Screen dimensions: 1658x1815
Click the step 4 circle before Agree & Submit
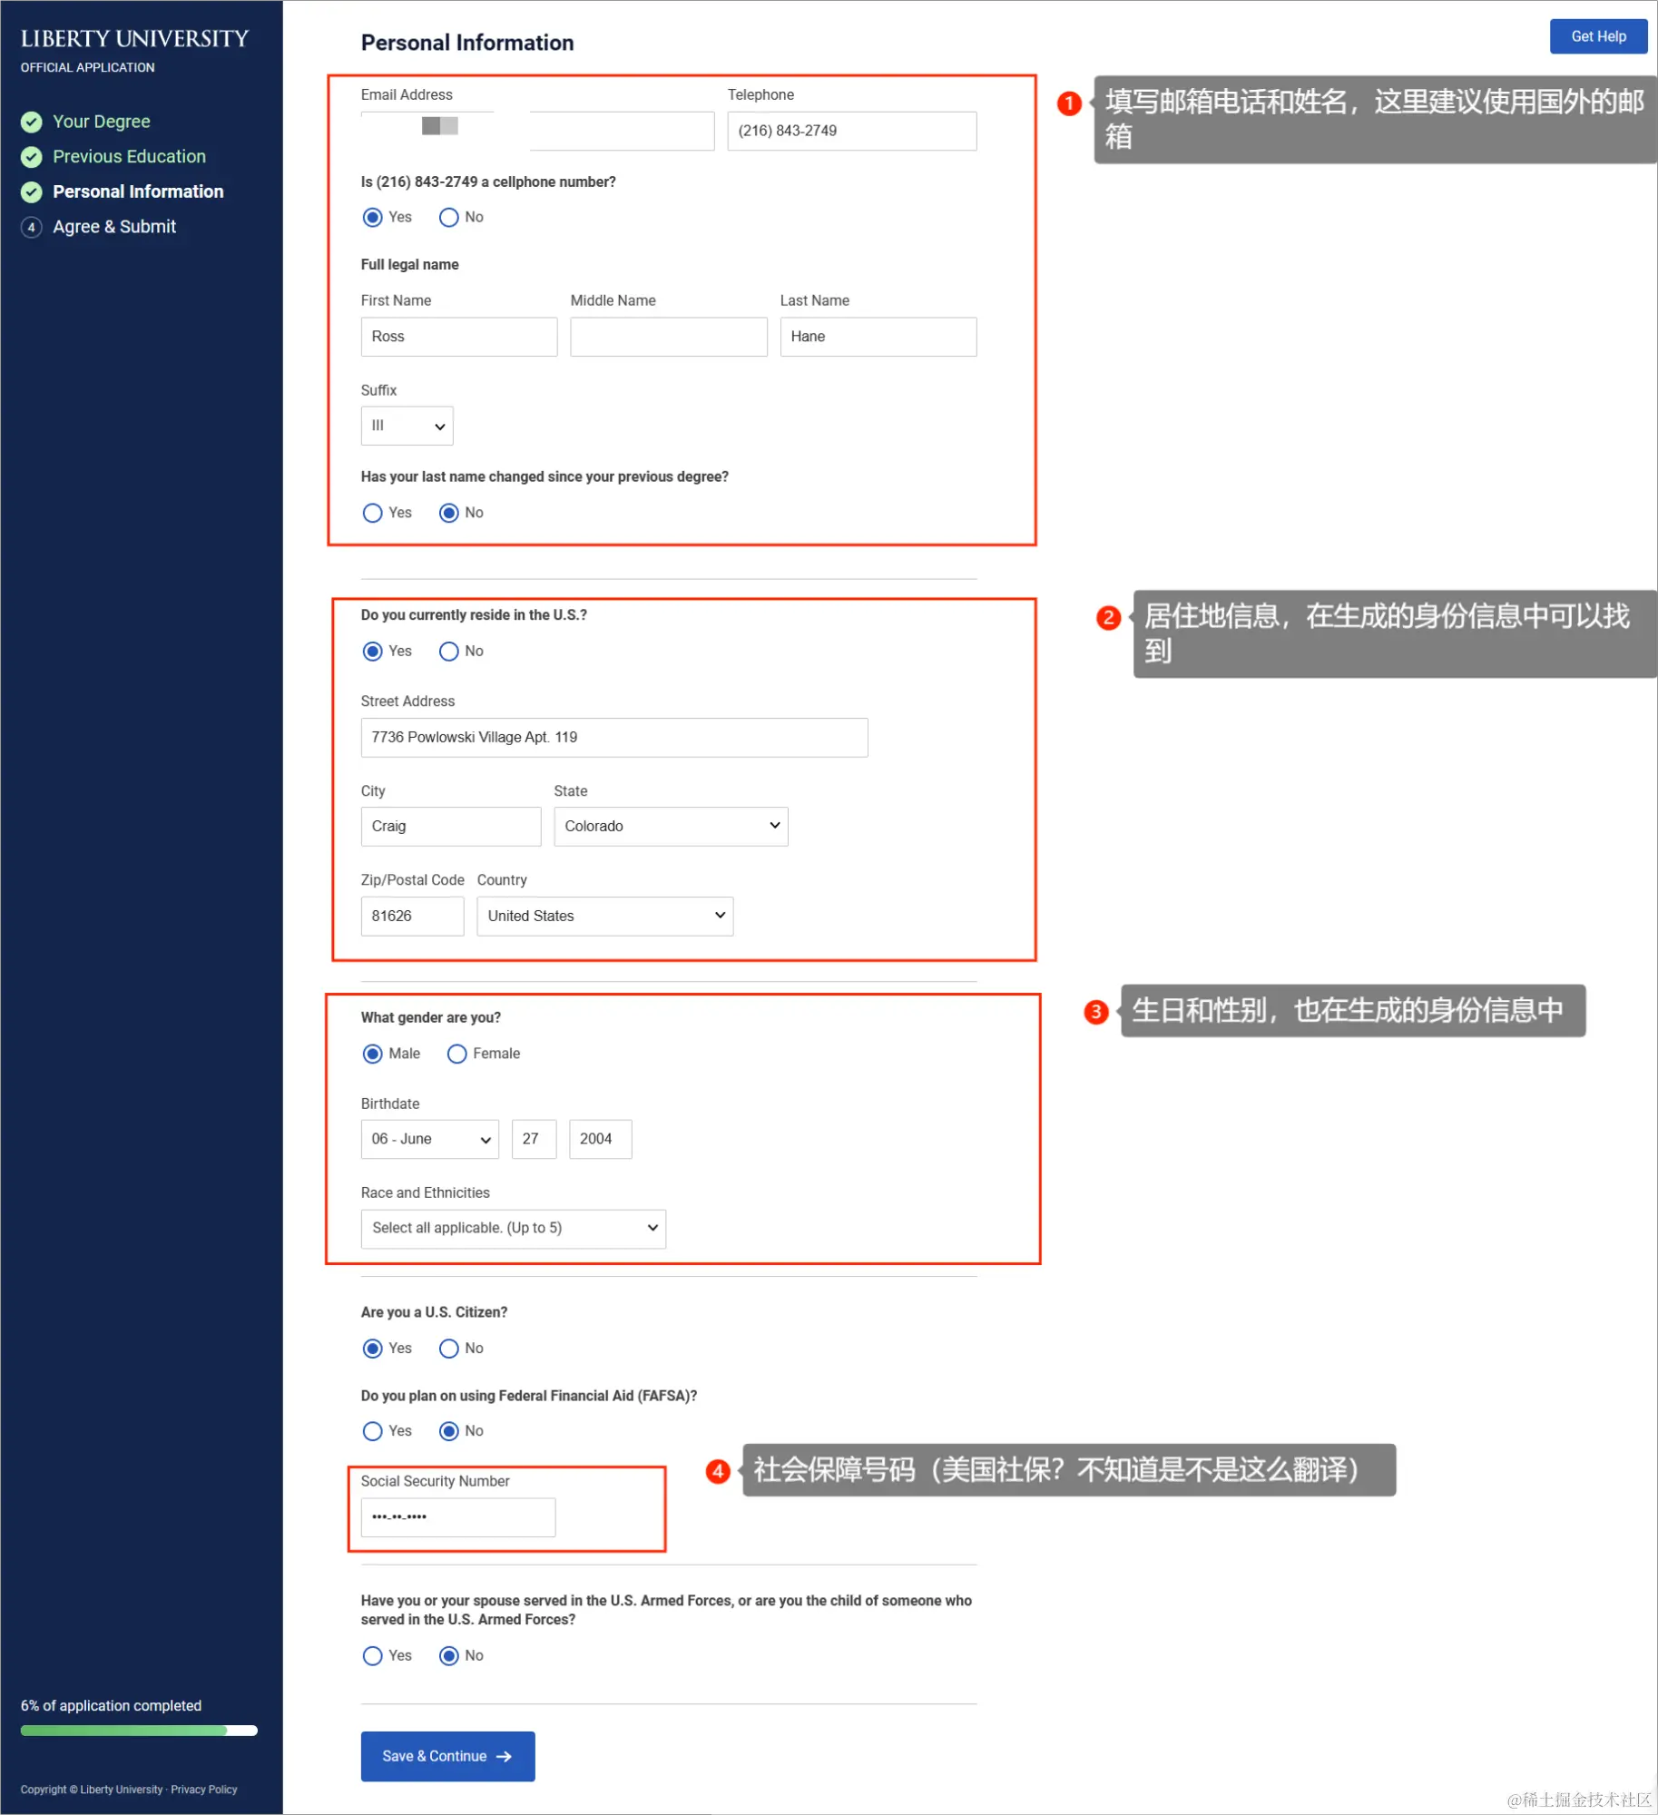pos(31,227)
